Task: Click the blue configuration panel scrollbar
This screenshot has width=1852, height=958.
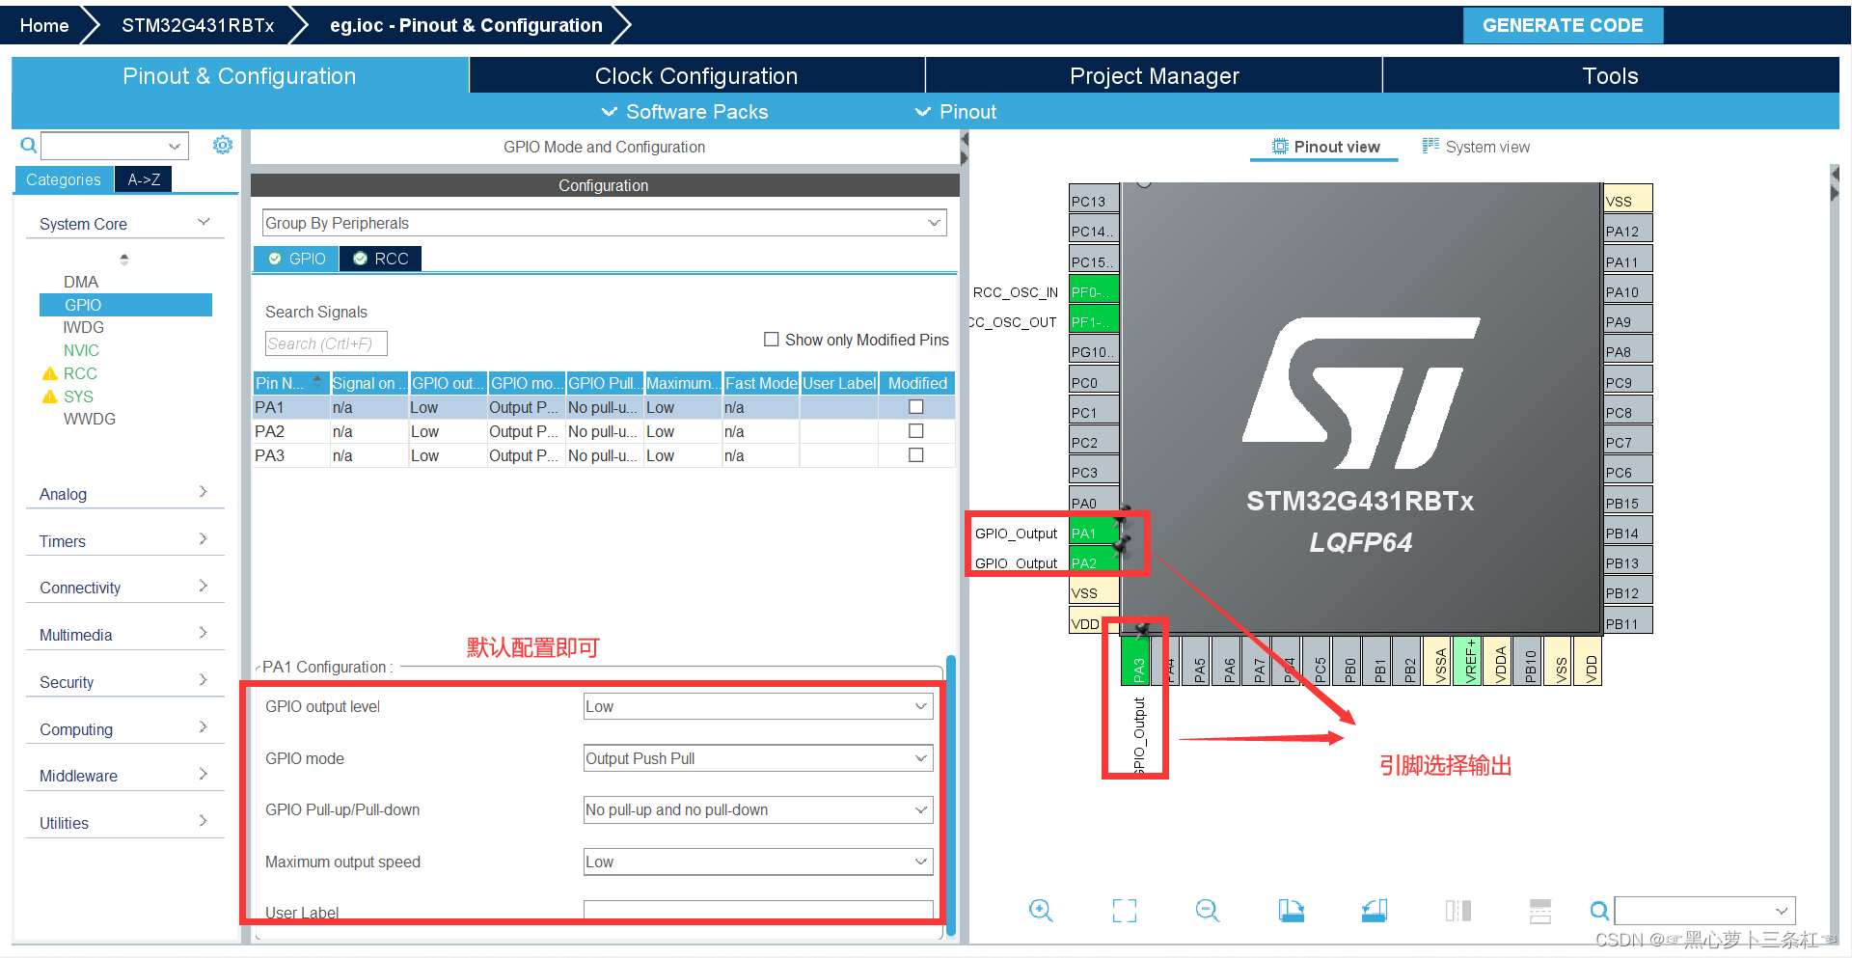Action: [951, 796]
